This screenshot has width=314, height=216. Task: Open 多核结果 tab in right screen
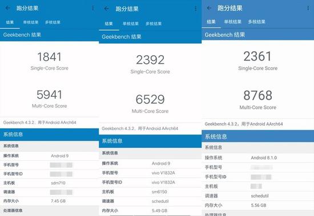(257, 22)
